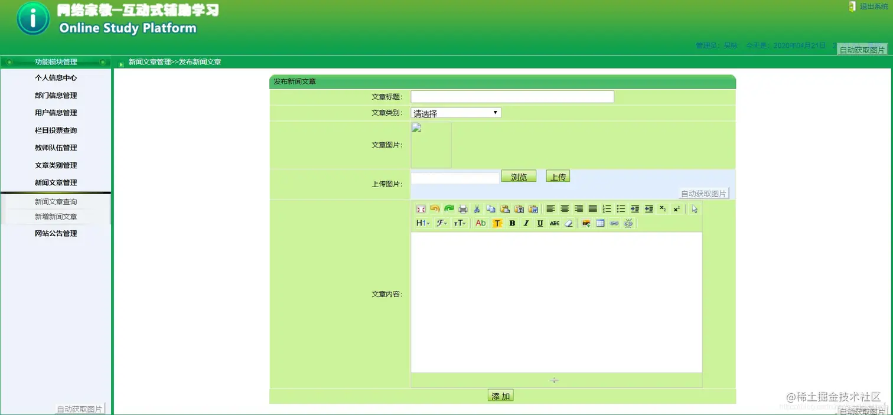Select the Undo icon in the editor toolbar
Image resolution: width=893 pixels, height=415 pixels.
434,208
